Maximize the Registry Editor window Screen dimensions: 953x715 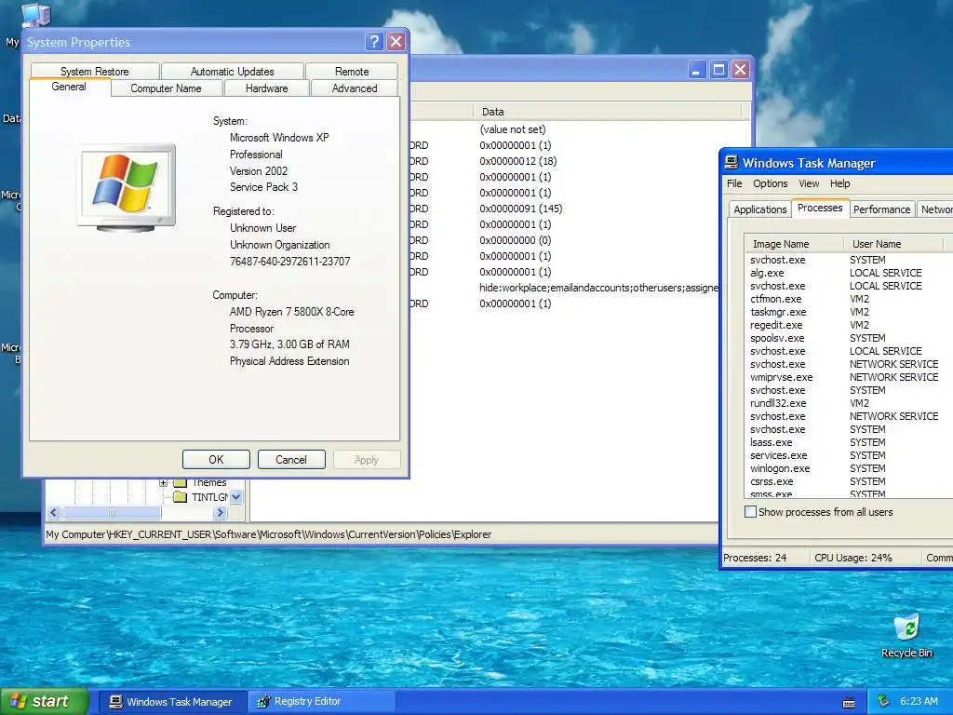coord(718,70)
